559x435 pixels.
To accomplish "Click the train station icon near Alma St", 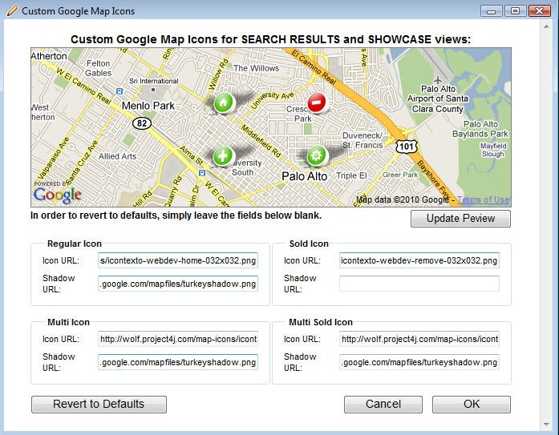I will (x=202, y=173).
